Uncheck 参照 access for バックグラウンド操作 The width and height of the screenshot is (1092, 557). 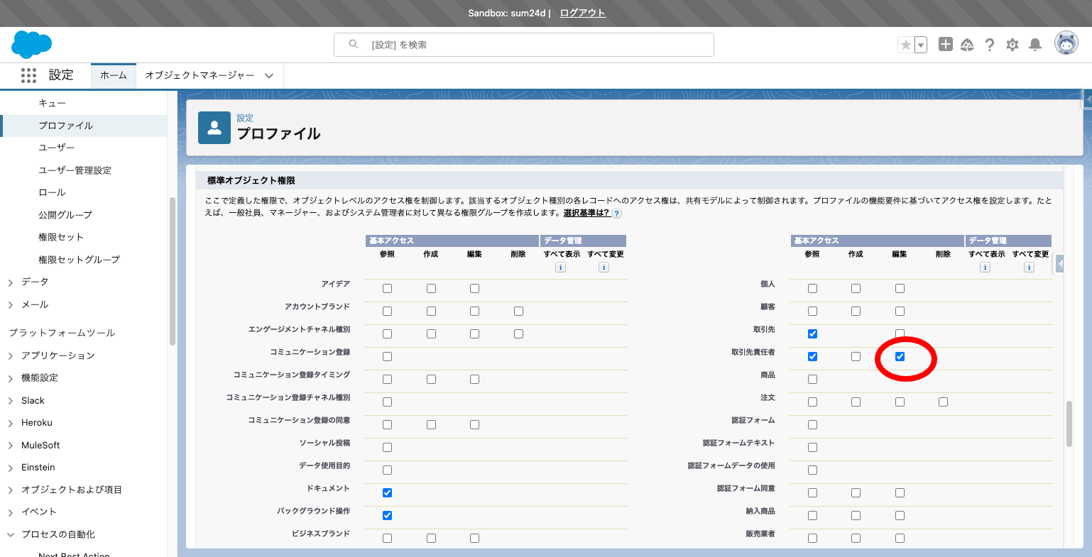[x=387, y=516]
